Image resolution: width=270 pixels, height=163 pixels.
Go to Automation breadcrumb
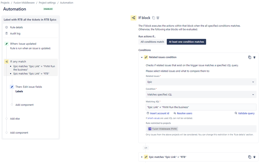(66, 3)
